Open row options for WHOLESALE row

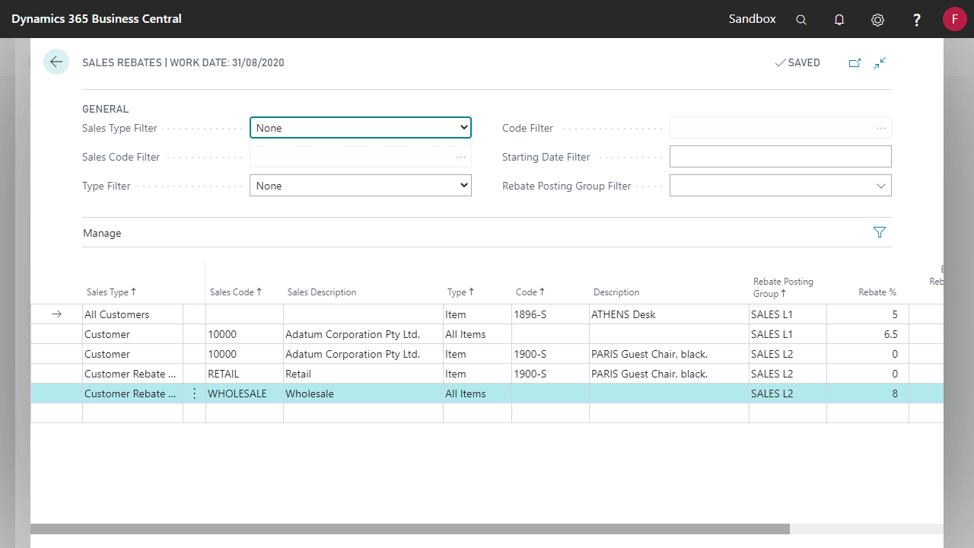(x=194, y=393)
